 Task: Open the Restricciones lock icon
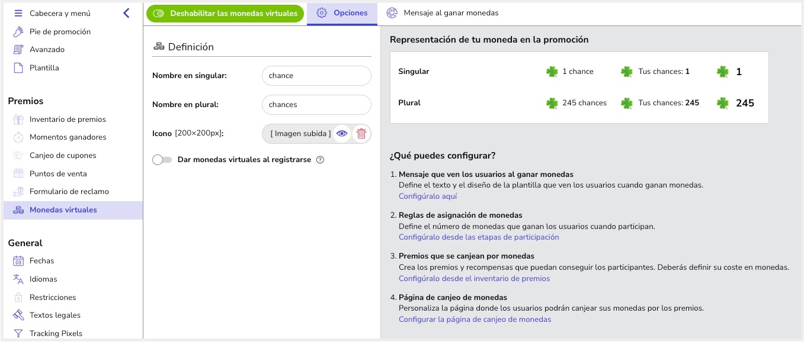pyautogui.click(x=19, y=297)
